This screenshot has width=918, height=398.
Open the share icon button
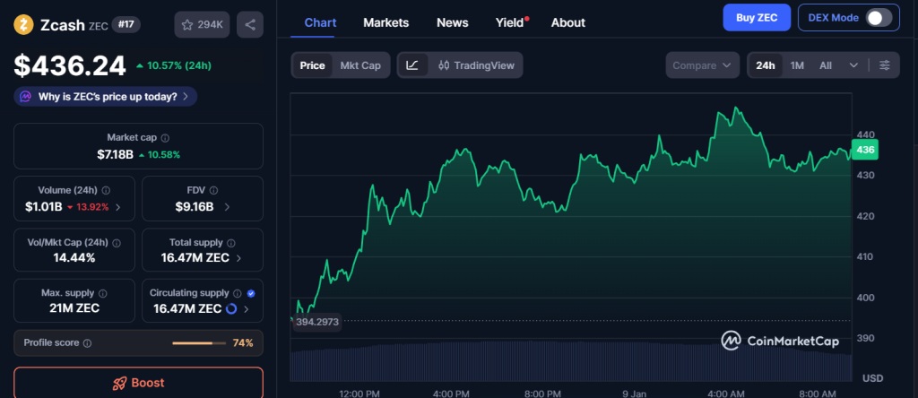[x=250, y=24]
